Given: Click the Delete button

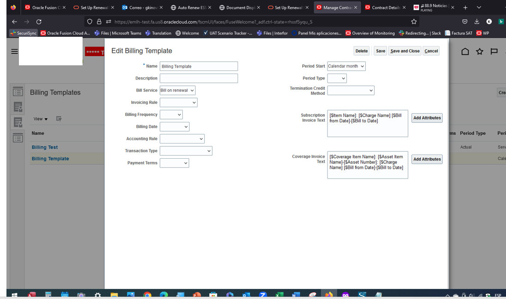Looking at the screenshot, I should coord(362,51).
